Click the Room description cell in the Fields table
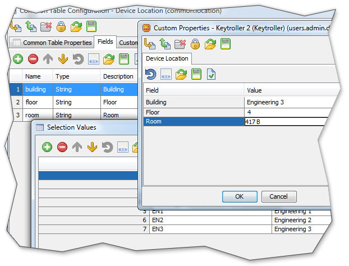 [119, 115]
